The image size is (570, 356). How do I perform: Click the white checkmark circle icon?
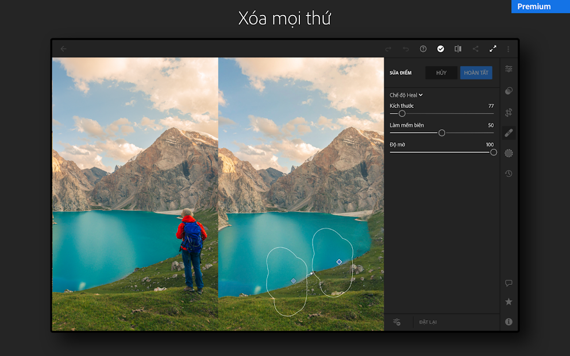coord(441,49)
